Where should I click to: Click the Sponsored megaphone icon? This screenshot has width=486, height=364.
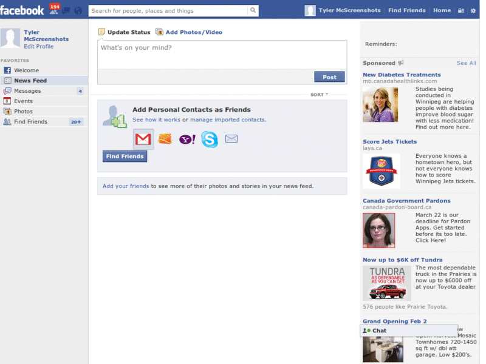pos(401,63)
